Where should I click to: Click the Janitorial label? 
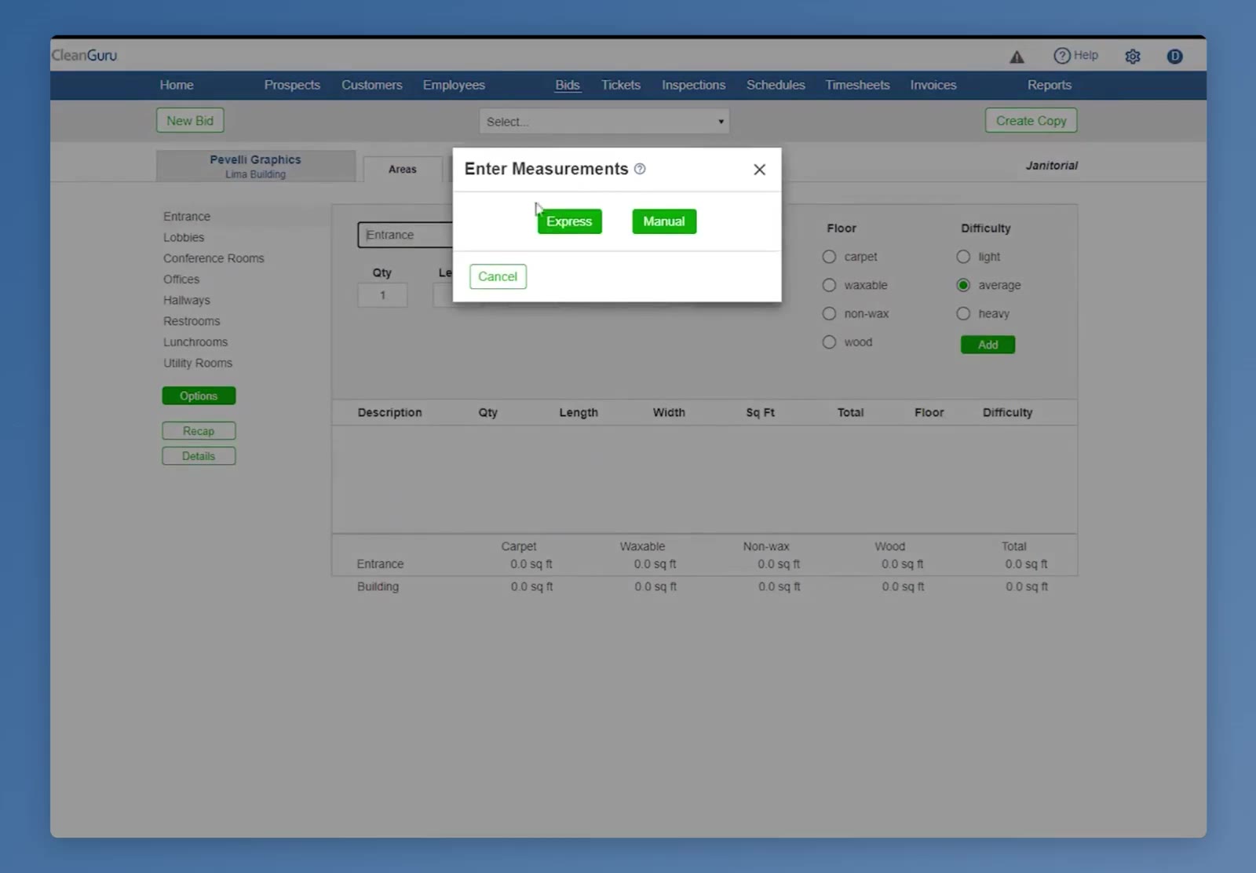point(1051,166)
